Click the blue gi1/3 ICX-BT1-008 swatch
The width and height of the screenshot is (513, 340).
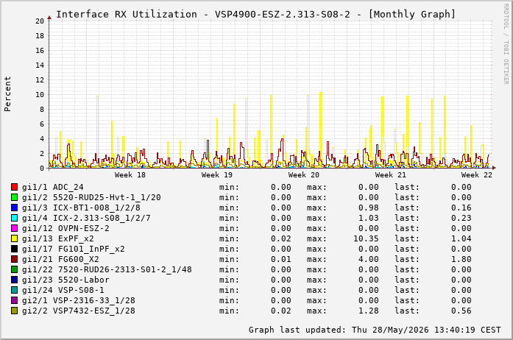[14, 208]
